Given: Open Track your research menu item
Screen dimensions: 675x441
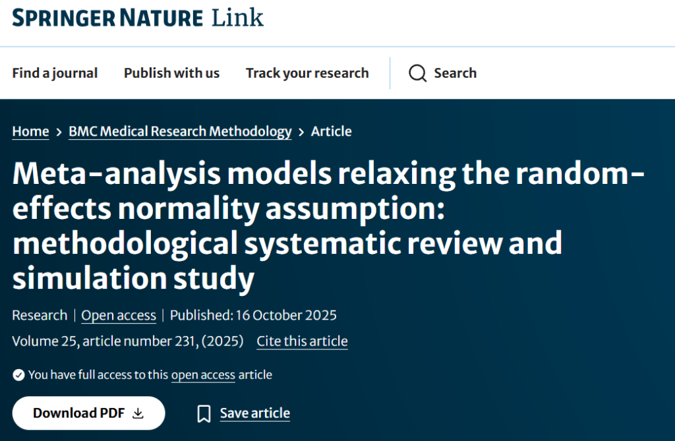Looking at the screenshot, I should click(x=307, y=73).
